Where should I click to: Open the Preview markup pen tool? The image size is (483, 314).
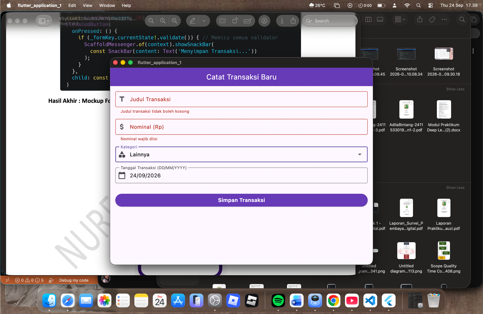coord(193,21)
